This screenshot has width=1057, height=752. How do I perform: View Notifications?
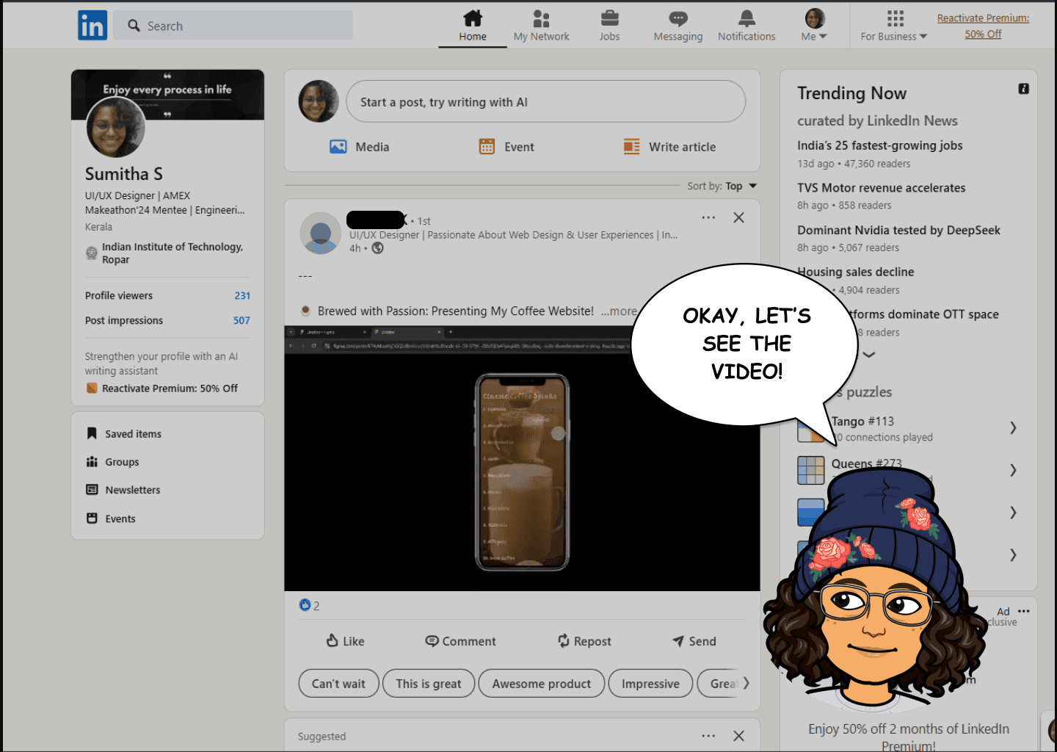point(747,26)
